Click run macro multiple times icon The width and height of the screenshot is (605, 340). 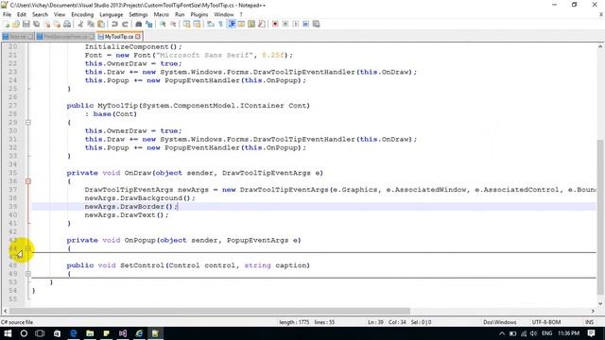(305, 24)
